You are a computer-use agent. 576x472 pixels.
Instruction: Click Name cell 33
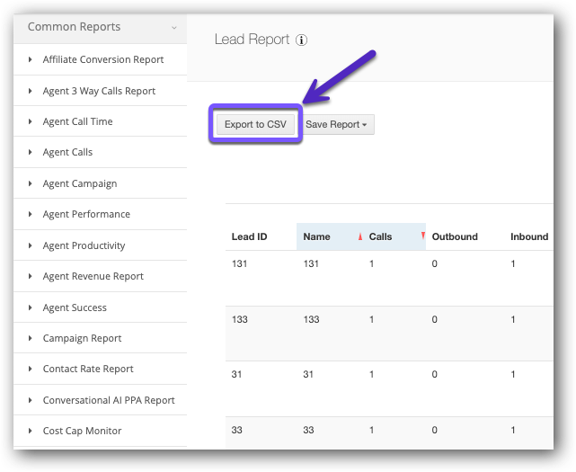tap(308, 430)
